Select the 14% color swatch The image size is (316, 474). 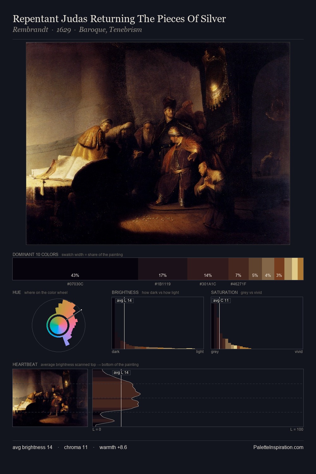tap(208, 269)
